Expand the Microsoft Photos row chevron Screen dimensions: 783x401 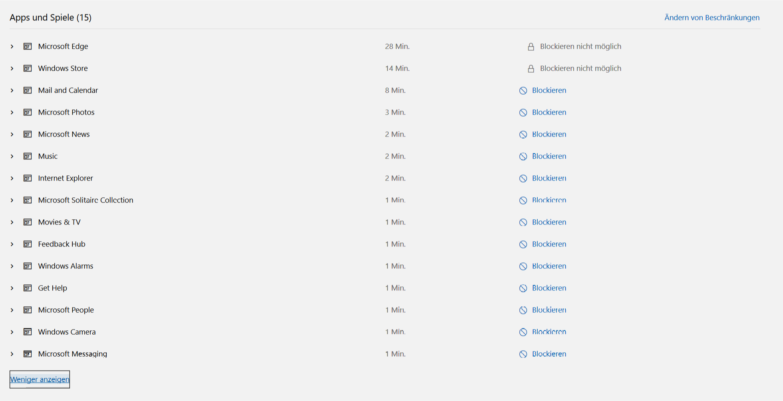(x=12, y=112)
